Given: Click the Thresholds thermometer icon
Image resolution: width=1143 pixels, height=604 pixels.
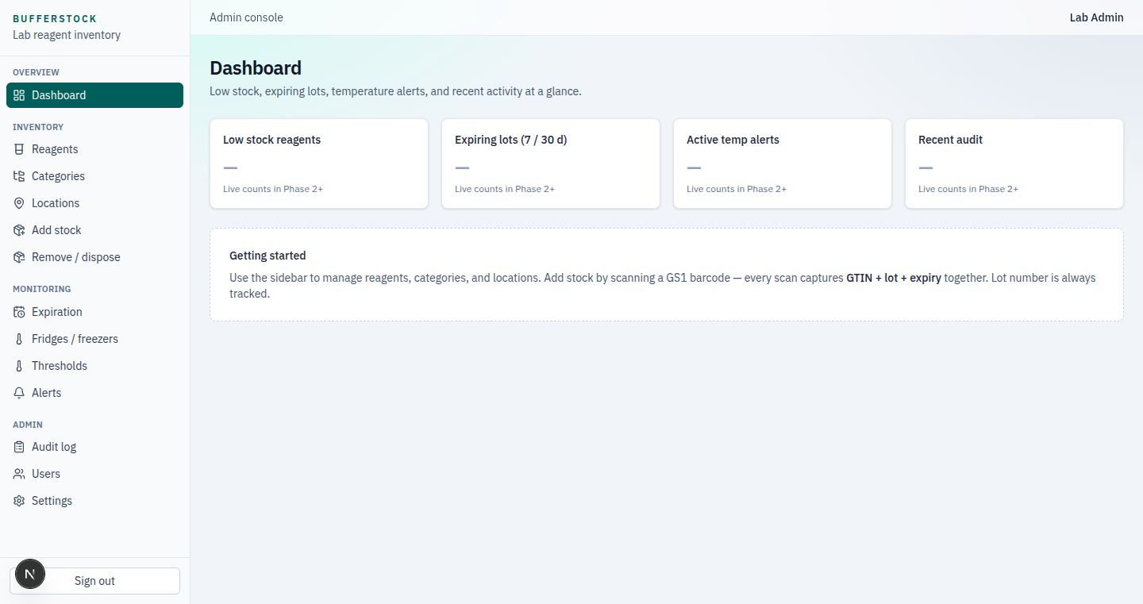Looking at the screenshot, I should 19,366.
